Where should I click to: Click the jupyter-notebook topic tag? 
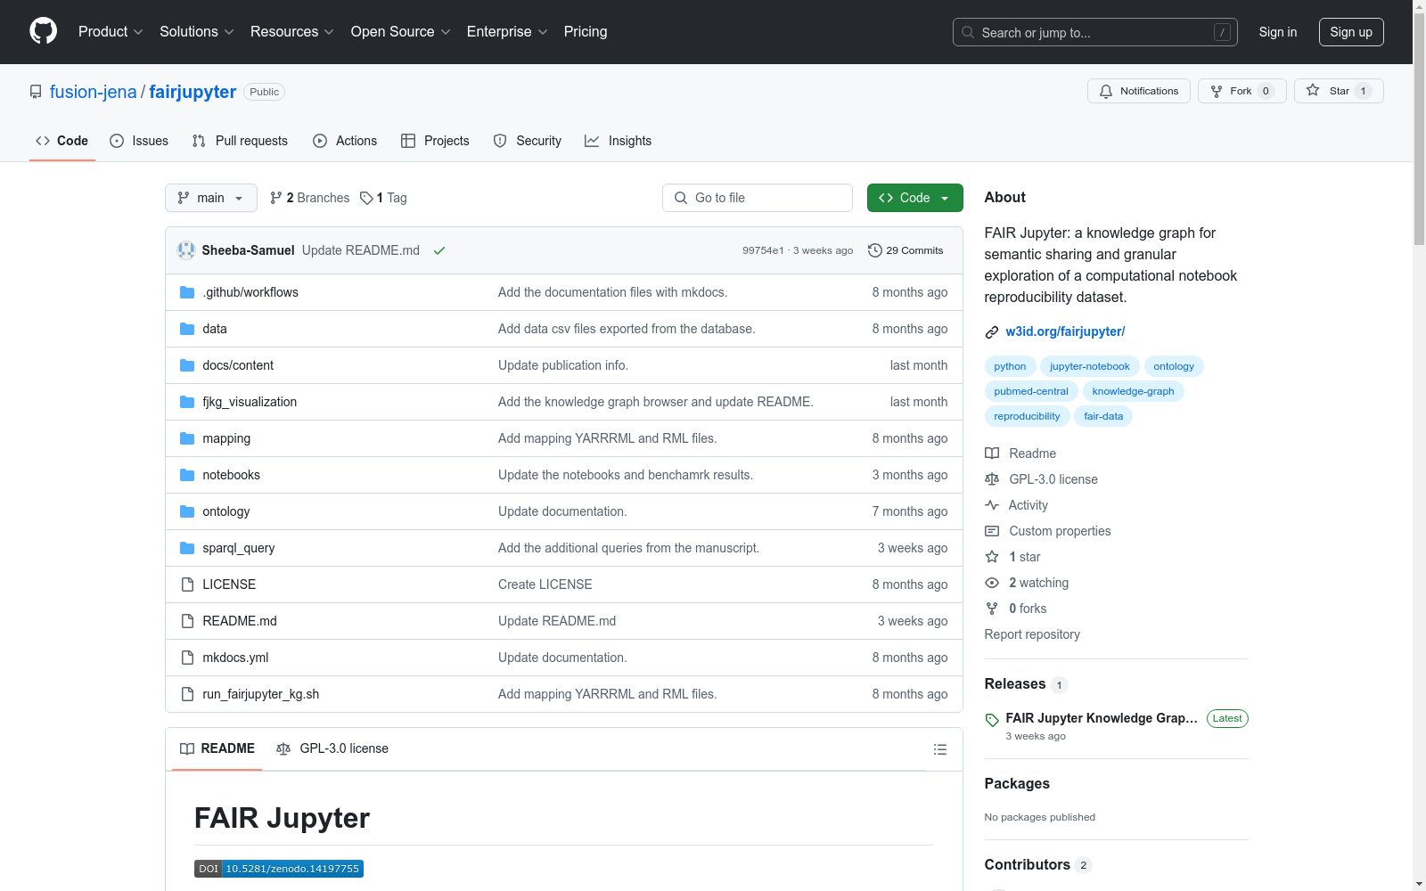coord(1089,366)
